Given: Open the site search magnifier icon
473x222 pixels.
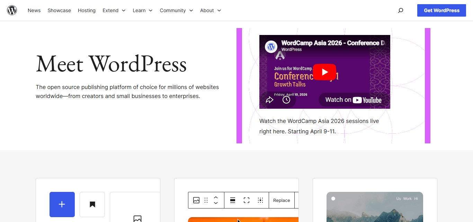Looking at the screenshot, I should [401, 10].
